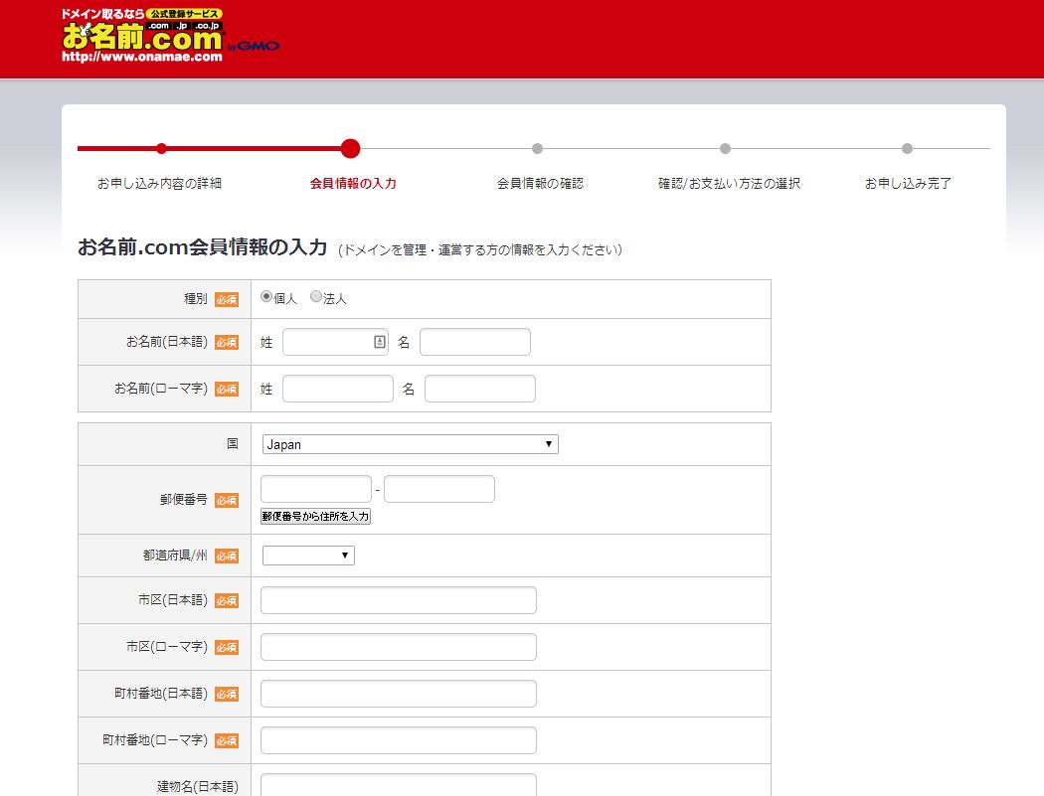Click the gray progress dot above 確認/お支払い方法の選択
The height and width of the screenshot is (796, 1044).
tap(725, 148)
